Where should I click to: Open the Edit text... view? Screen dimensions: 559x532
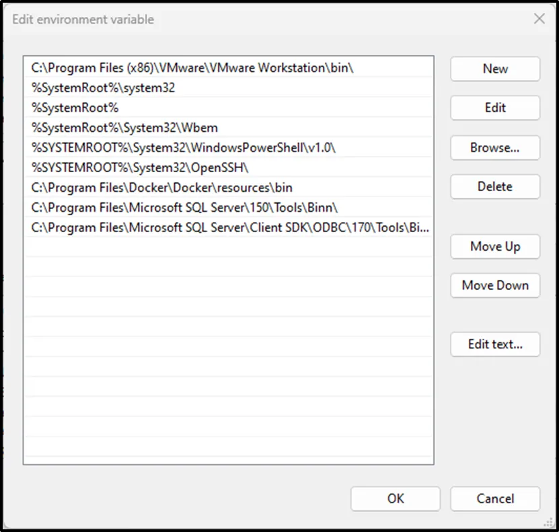(495, 344)
